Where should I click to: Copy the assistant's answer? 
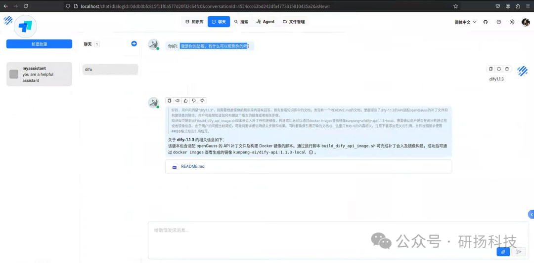pos(169,101)
